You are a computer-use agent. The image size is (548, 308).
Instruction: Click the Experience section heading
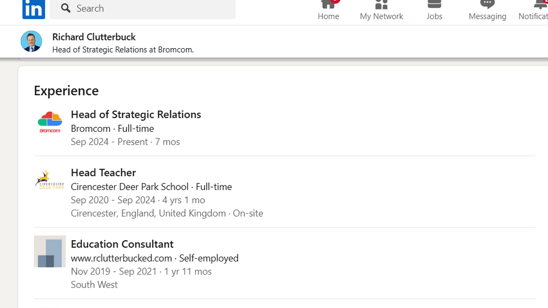pos(66,90)
